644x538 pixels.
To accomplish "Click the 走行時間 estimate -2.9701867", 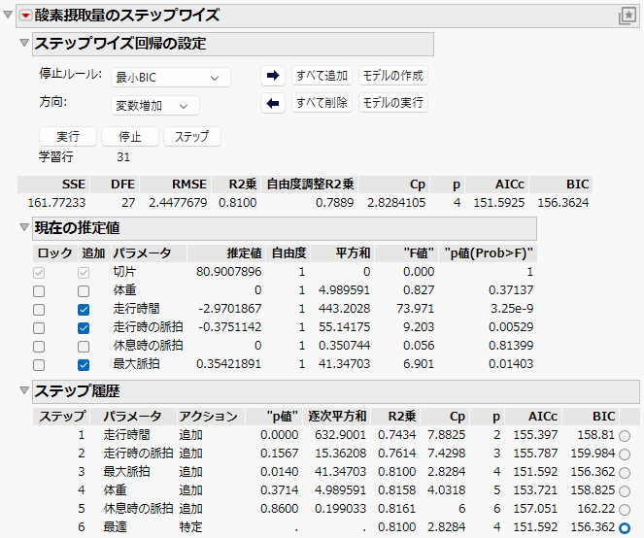I will tap(230, 309).
